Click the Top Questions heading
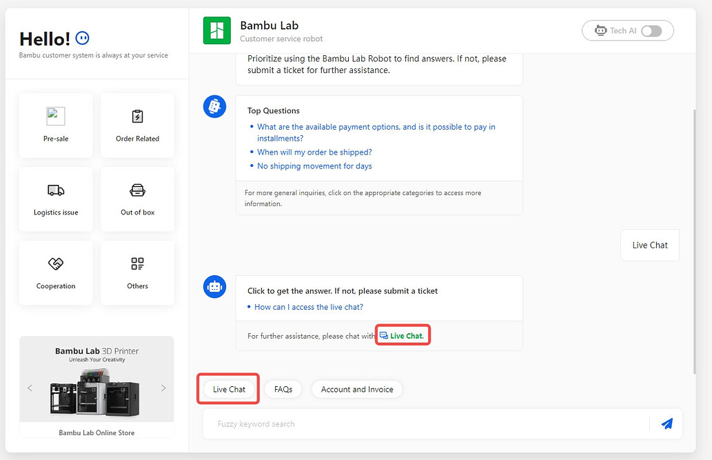This screenshot has height=460, width=712. (x=274, y=110)
